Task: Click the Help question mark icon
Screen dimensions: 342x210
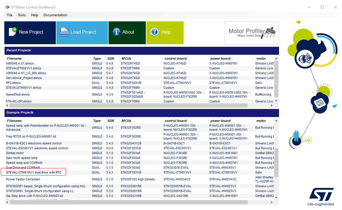Action: tap(154, 32)
